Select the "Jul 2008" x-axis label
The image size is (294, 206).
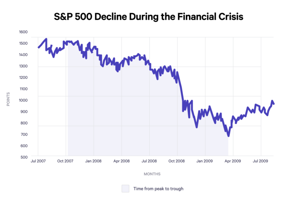[x=149, y=160]
